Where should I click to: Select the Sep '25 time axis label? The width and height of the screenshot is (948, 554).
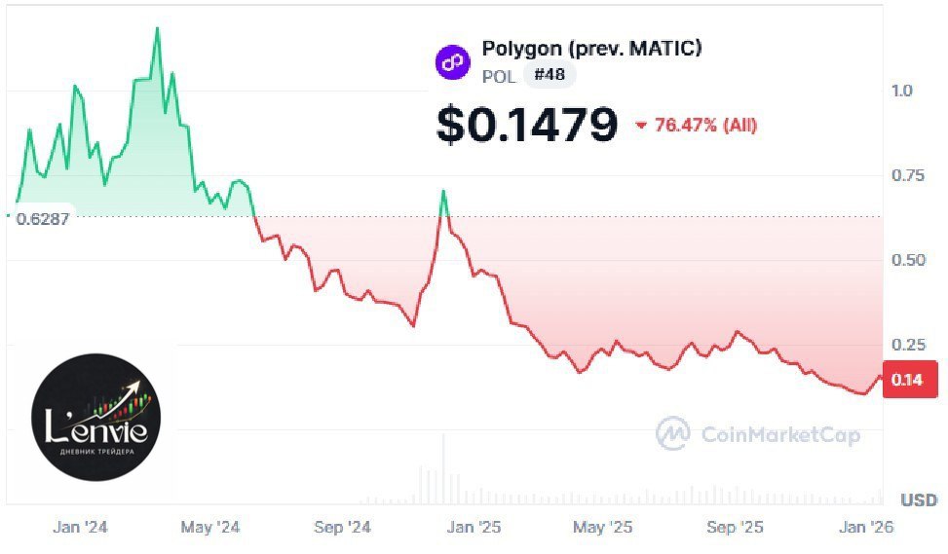(x=735, y=527)
